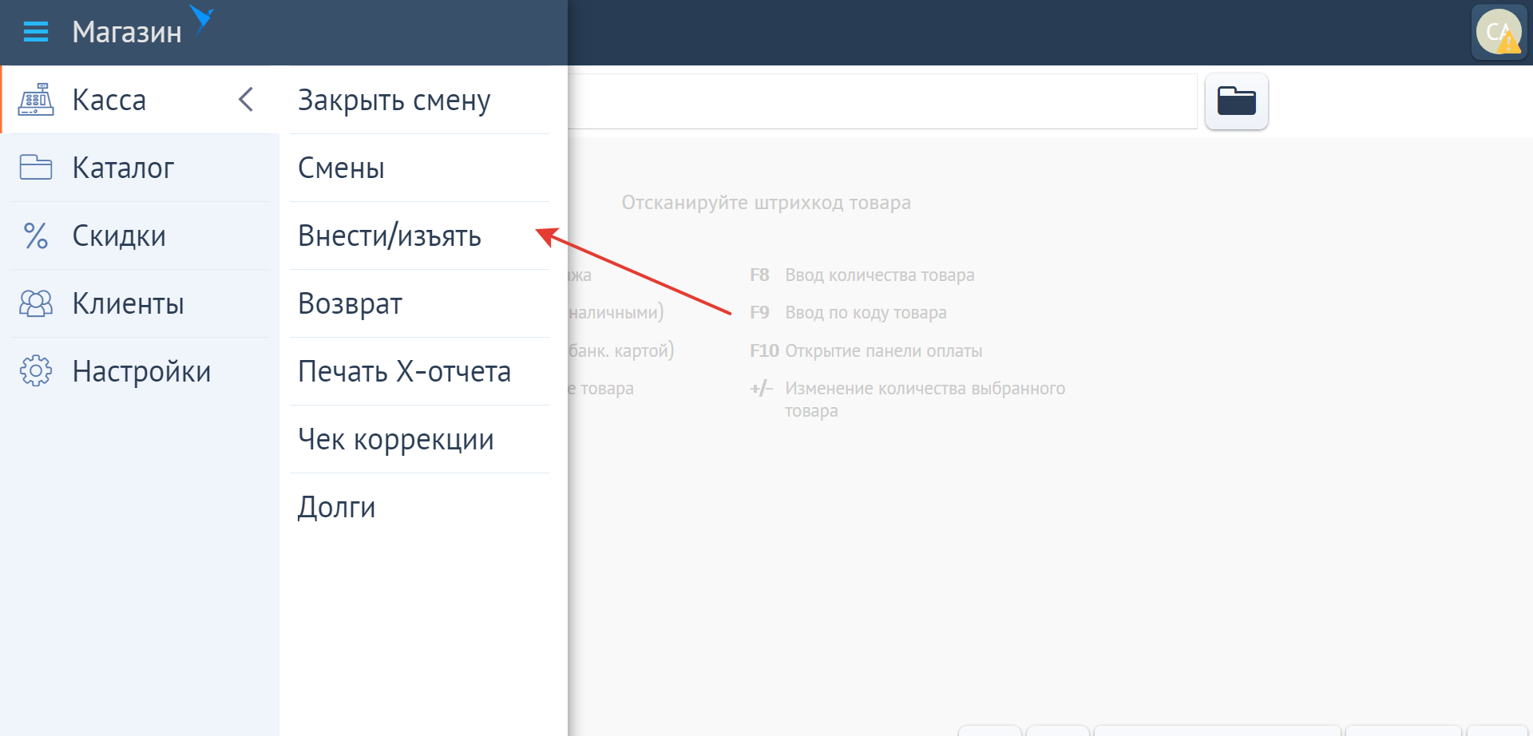Open the Каталог folder icon
The image size is (1533, 736).
[36, 168]
